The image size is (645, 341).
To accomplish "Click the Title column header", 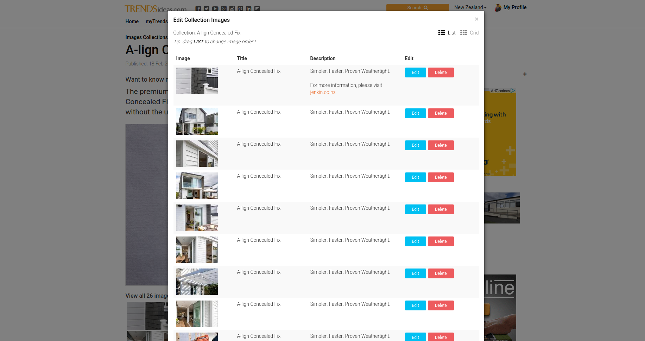I will [x=242, y=58].
